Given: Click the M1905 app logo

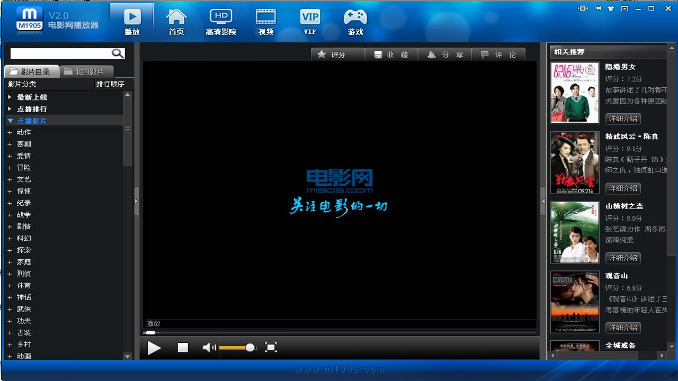Looking at the screenshot, I should (x=30, y=19).
